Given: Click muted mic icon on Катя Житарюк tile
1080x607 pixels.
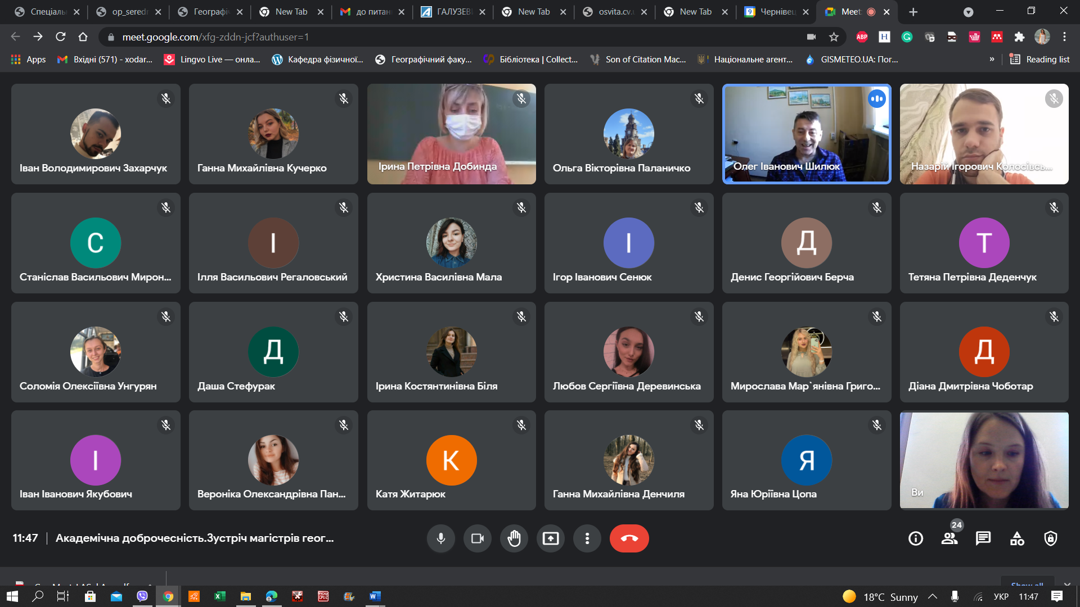Looking at the screenshot, I should click(521, 425).
